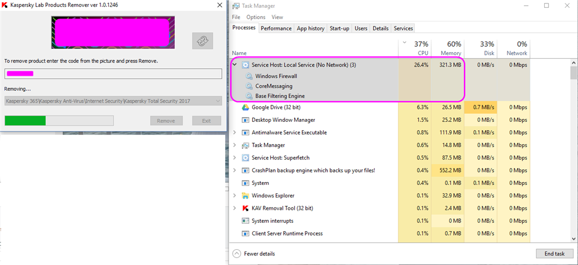This screenshot has height=265, width=578.
Task: Open the Options menu in Task Manager
Action: [256, 17]
